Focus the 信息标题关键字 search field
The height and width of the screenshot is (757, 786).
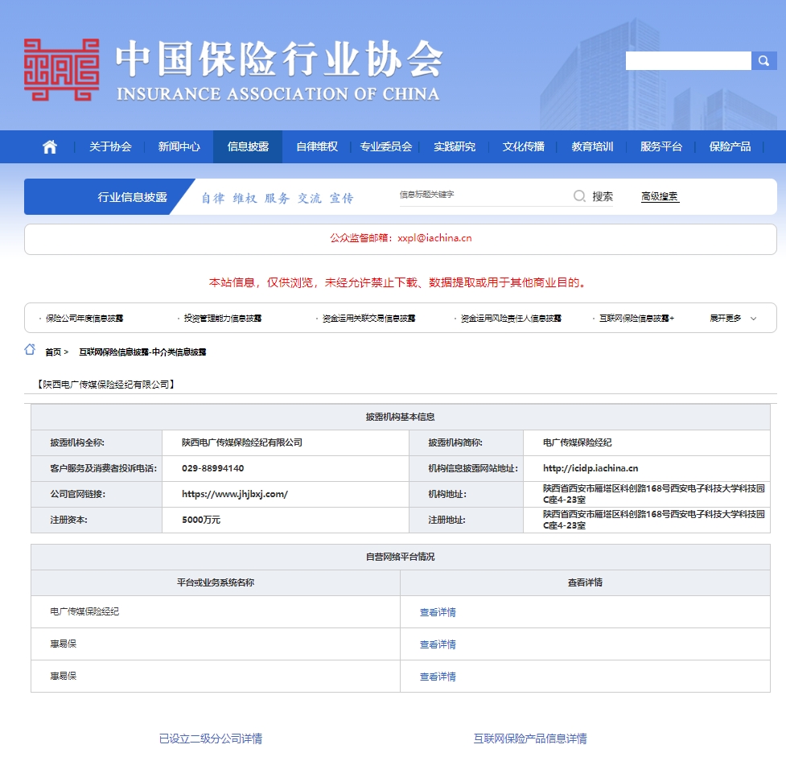484,195
